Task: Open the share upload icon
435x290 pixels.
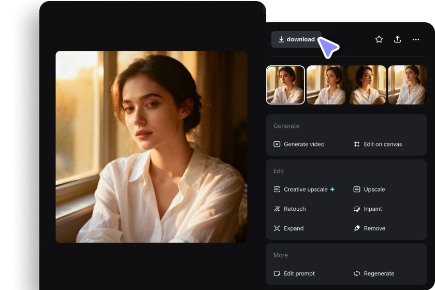Action: point(397,39)
